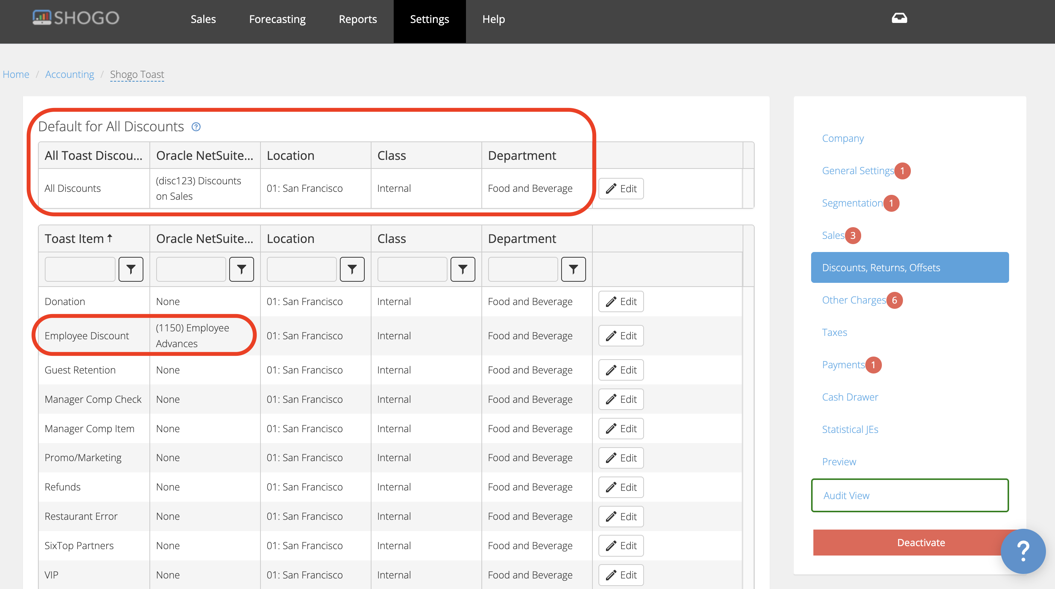This screenshot has height=589, width=1055.
Task: Open the Help menu
Action: [x=493, y=19]
